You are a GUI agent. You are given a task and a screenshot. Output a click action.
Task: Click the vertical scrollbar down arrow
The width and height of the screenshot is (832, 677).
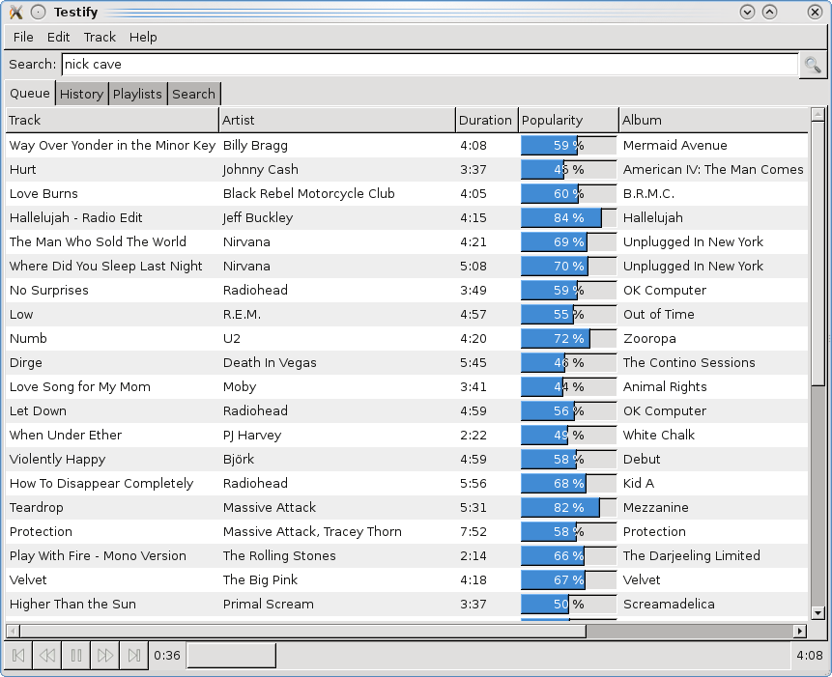[x=818, y=612]
